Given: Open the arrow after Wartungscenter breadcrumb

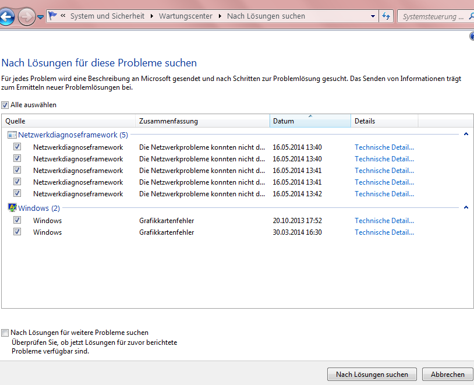Looking at the screenshot, I should click(x=220, y=16).
